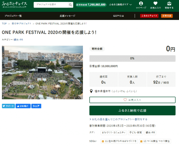The height and width of the screenshot is (146, 179).
Task: Click 寄附募集期間 date range text
Action: tap(123, 126)
